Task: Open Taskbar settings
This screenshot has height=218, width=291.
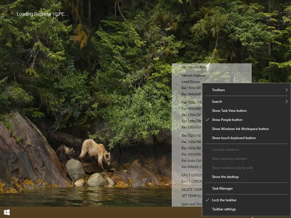Action: pyautogui.click(x=246, y=209)
